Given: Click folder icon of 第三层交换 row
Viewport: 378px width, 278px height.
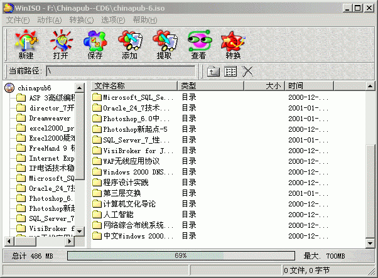Looking at the screenshot, I should [x=97, y=193].
